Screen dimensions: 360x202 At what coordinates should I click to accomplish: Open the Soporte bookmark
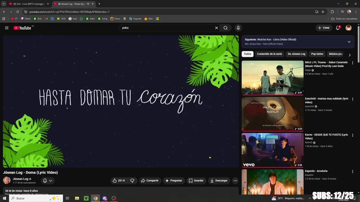pyautogui.click(x=135, y=19)
